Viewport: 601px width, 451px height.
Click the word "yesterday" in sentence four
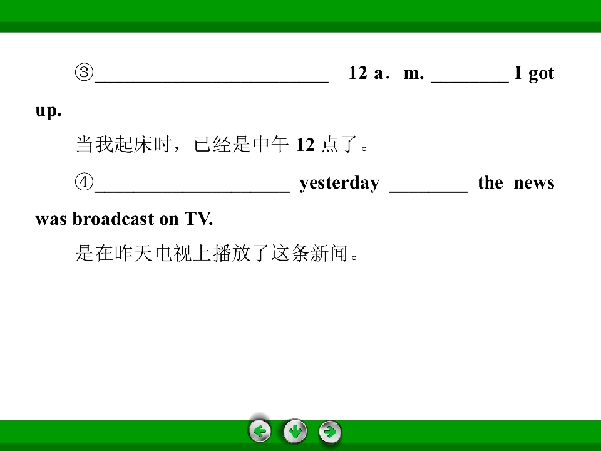(x=339, y=184)
